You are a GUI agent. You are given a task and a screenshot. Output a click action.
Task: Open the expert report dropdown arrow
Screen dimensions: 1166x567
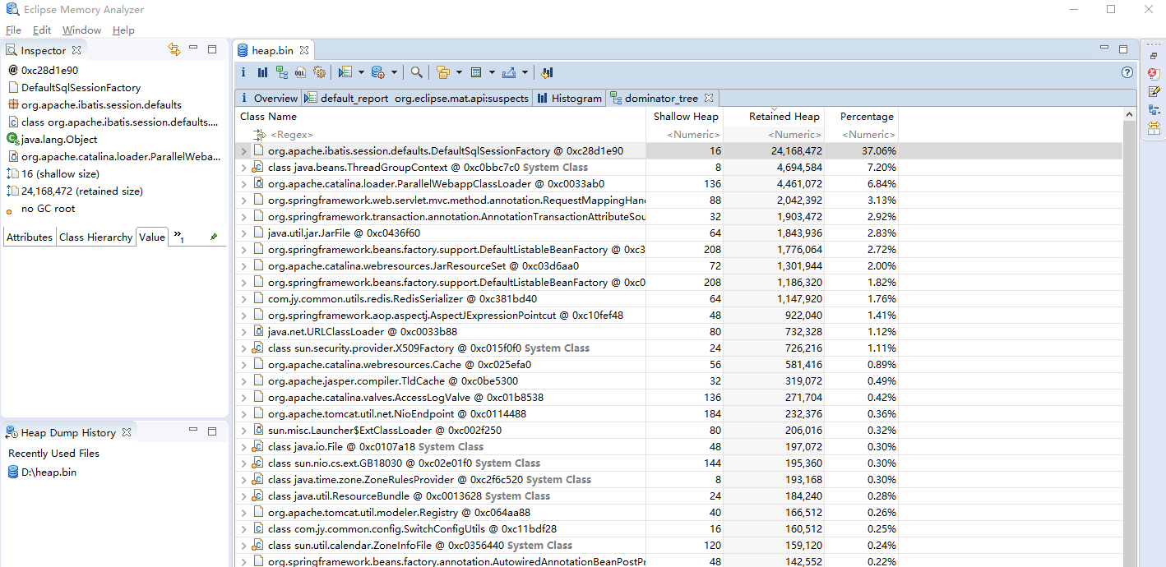[361, 72]
